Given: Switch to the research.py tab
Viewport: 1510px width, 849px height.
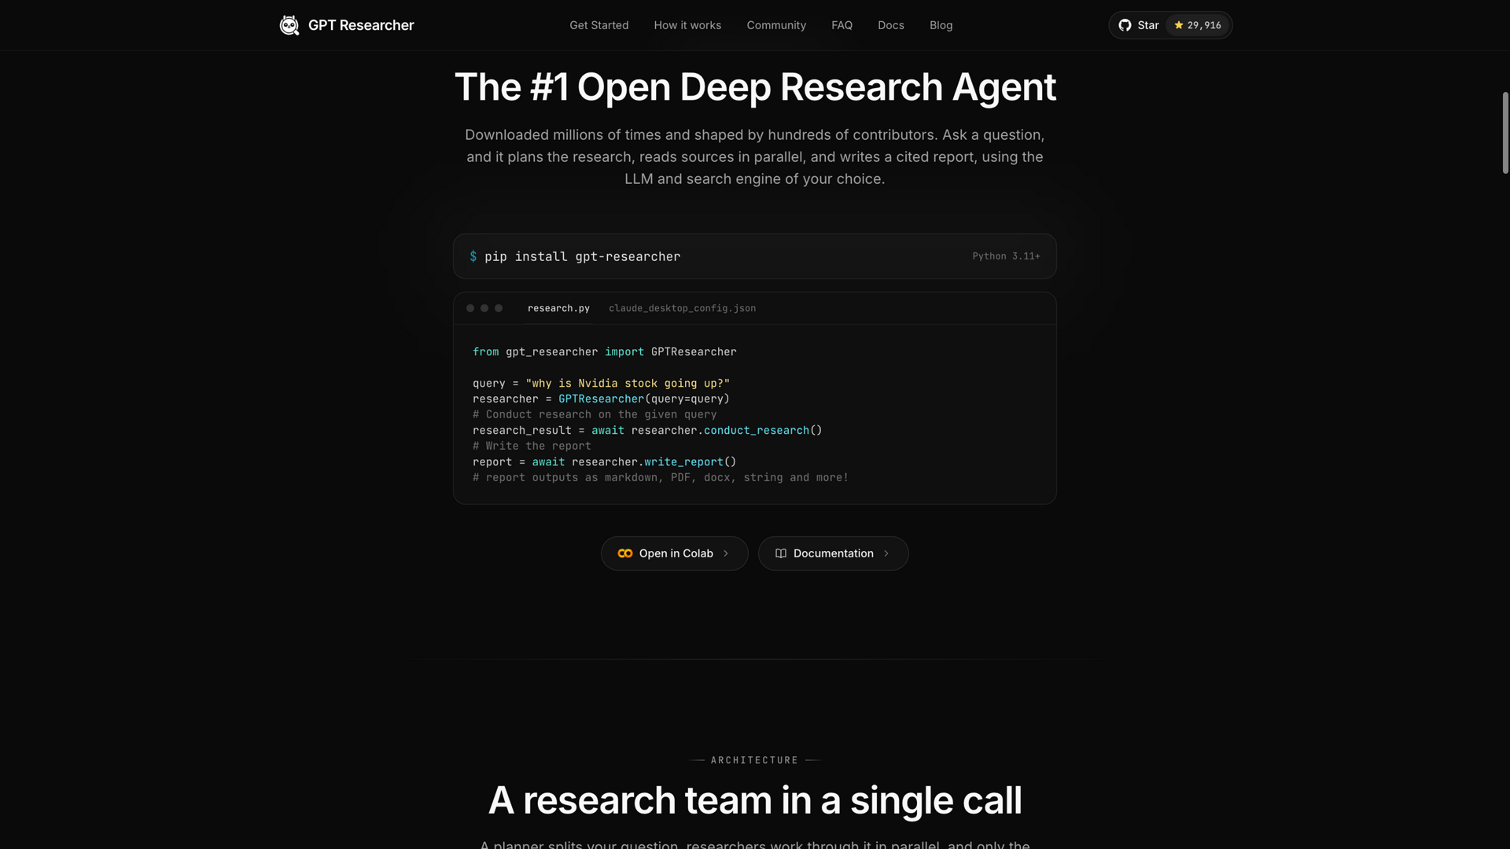Looking at the screenshot, I should [558, 308].
